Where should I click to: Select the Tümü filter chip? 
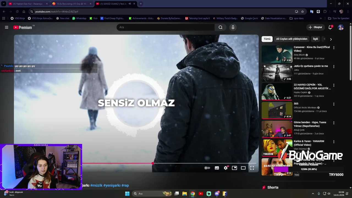pyautogui.click(x=267, y=39)
